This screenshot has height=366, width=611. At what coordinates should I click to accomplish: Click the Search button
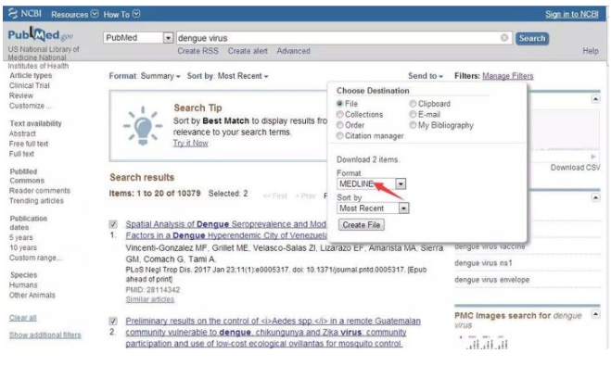[532, 39]
